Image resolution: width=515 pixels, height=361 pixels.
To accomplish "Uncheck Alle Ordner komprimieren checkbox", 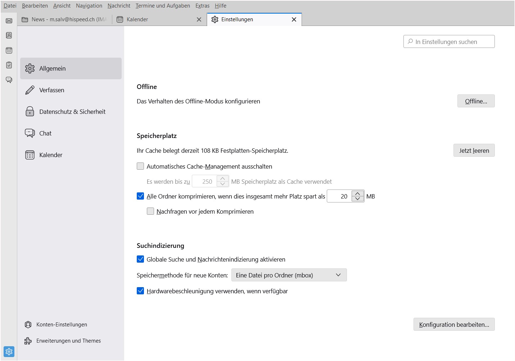I will (140, 196).
